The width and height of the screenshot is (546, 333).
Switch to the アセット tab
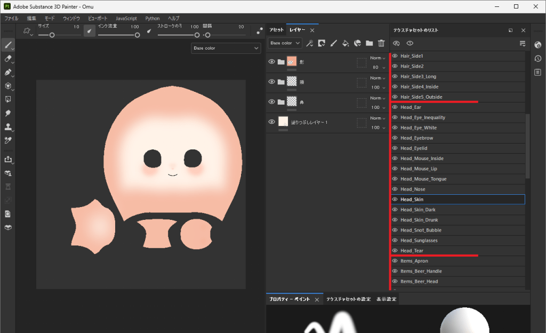pos(276,30)
